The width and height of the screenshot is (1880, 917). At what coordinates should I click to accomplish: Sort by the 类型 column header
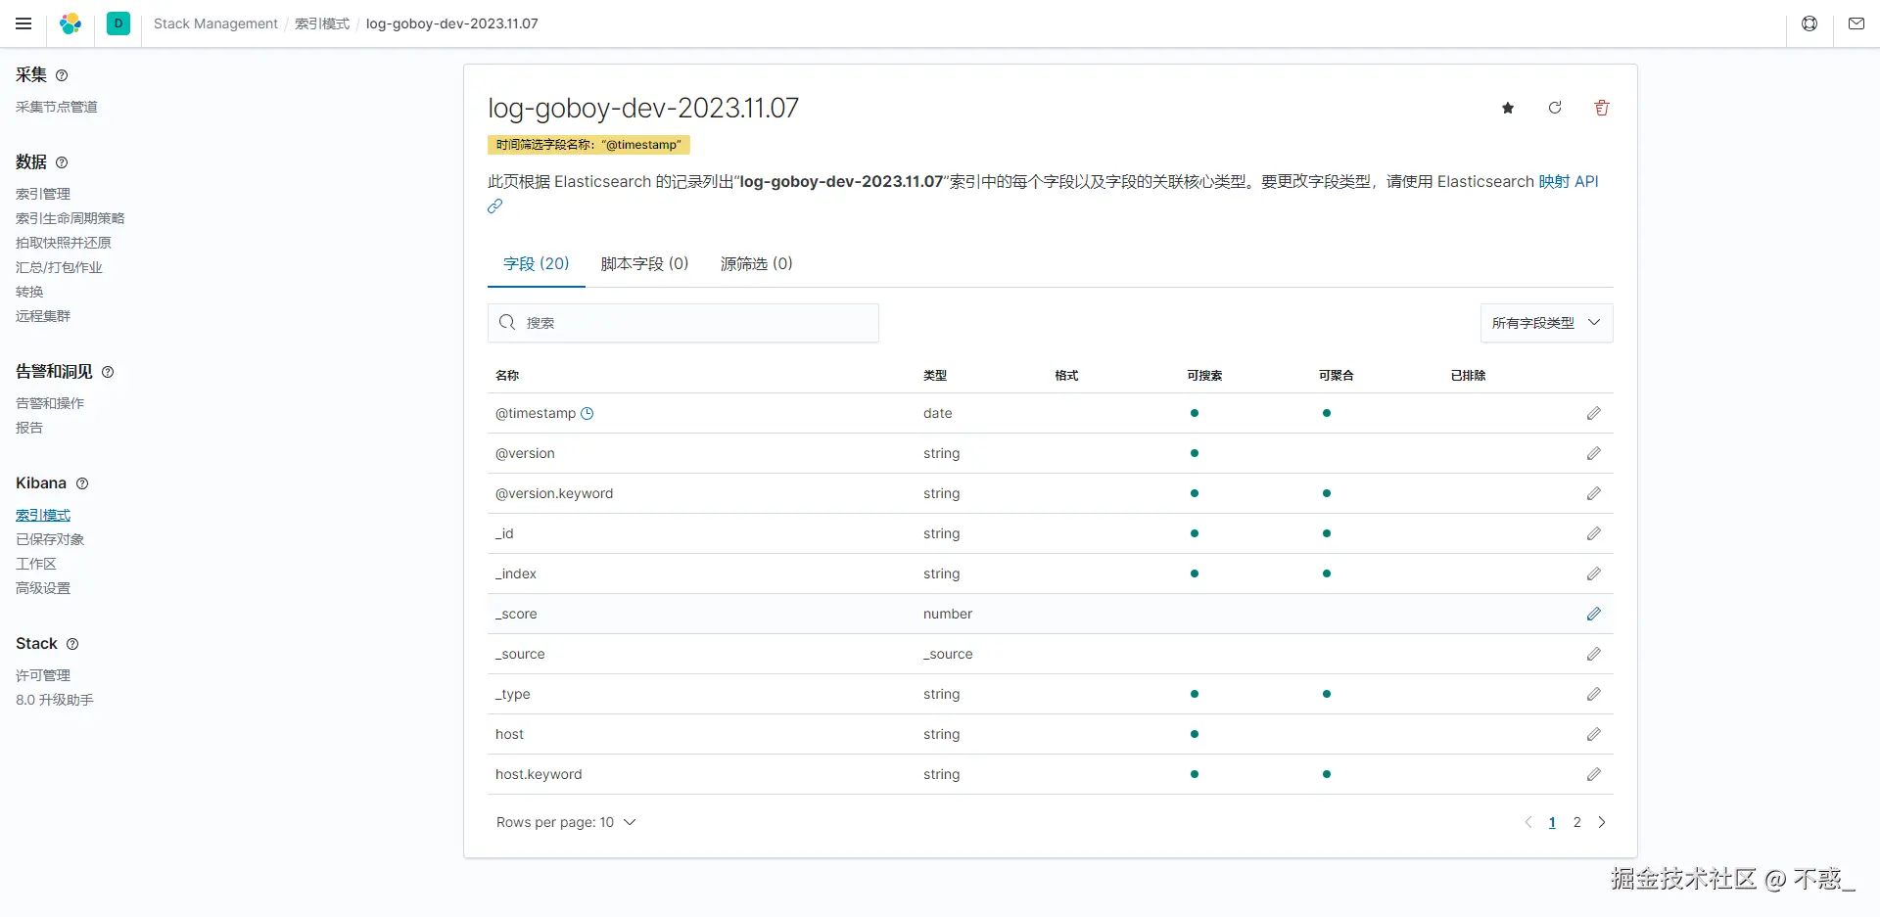click(x=935, y=376)
